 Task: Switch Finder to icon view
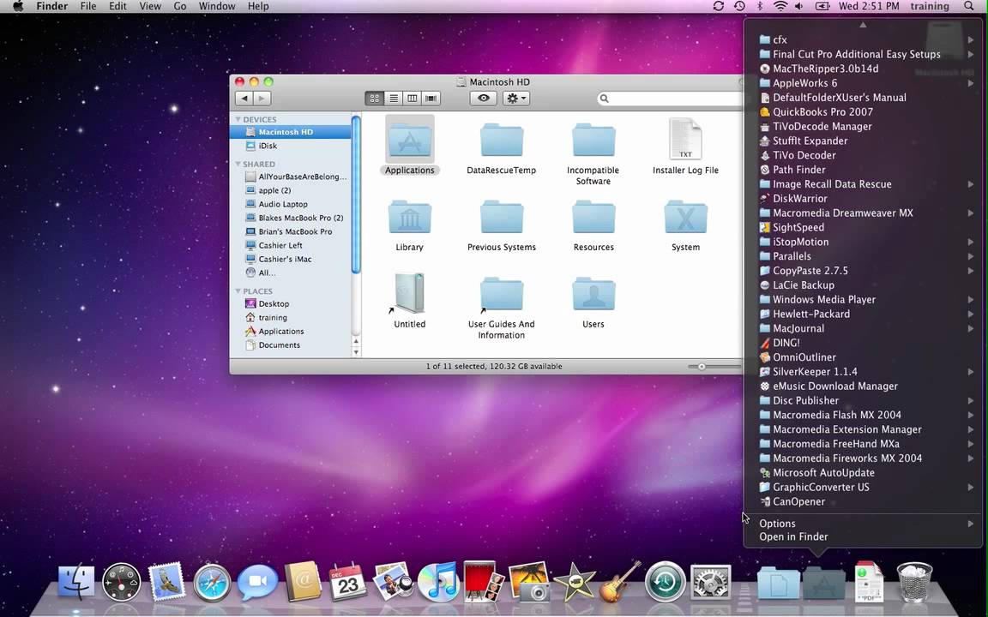(x=374, y=99)
